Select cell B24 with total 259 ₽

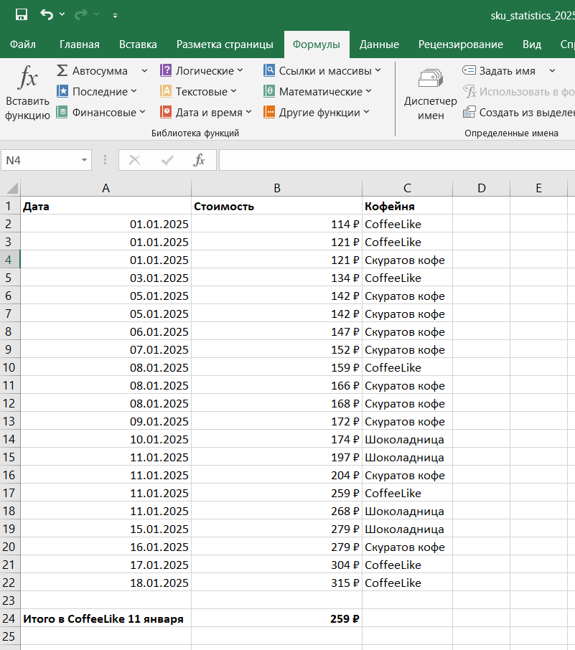coord(276,618)
